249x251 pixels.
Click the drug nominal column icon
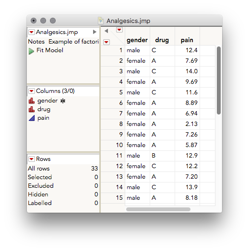(x=32, y=109)
